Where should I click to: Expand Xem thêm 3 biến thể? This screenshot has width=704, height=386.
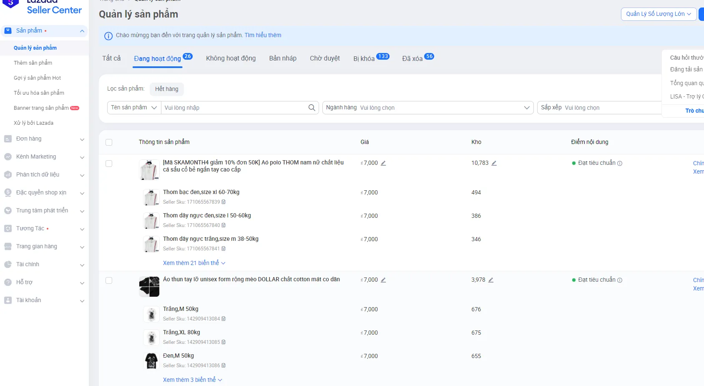(192, 380)
